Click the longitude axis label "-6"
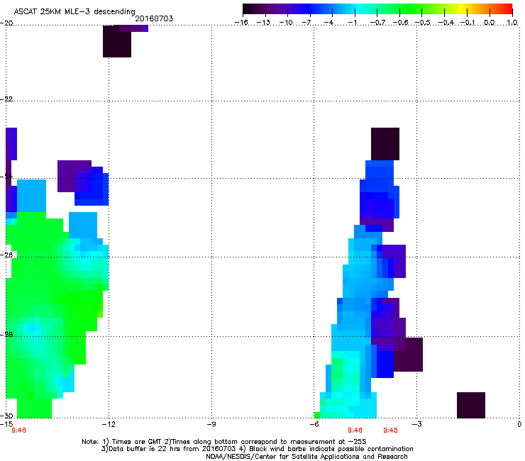 coord(314,424)
